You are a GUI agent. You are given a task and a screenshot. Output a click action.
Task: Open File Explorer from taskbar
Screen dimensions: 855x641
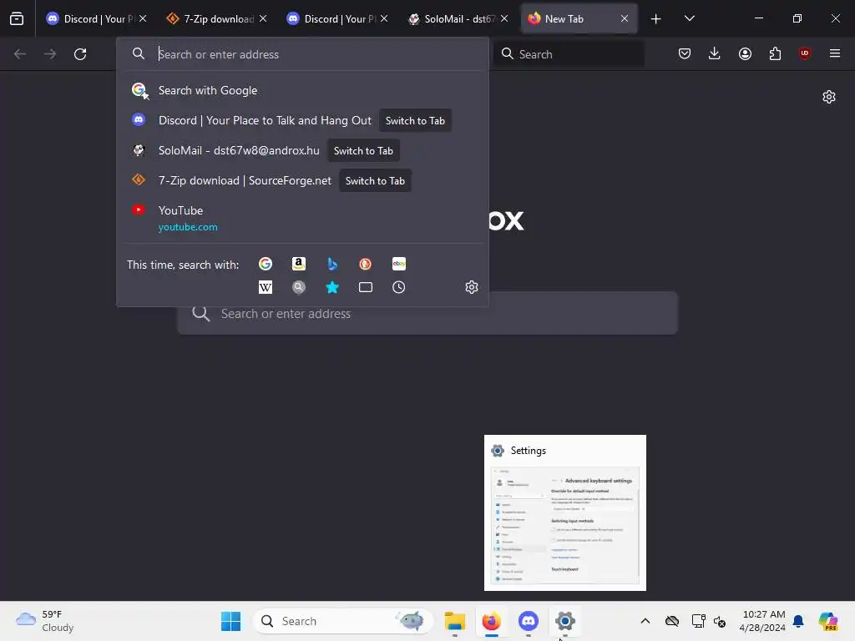coord(454,621)
